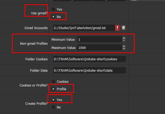The height and width of the screenshot is (114, 165).
Task: Select Yes for Use gmail
Action: click(53, 9)
